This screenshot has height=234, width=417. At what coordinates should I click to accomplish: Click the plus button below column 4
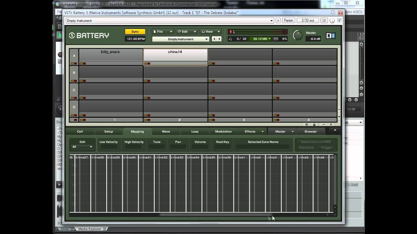331,124
